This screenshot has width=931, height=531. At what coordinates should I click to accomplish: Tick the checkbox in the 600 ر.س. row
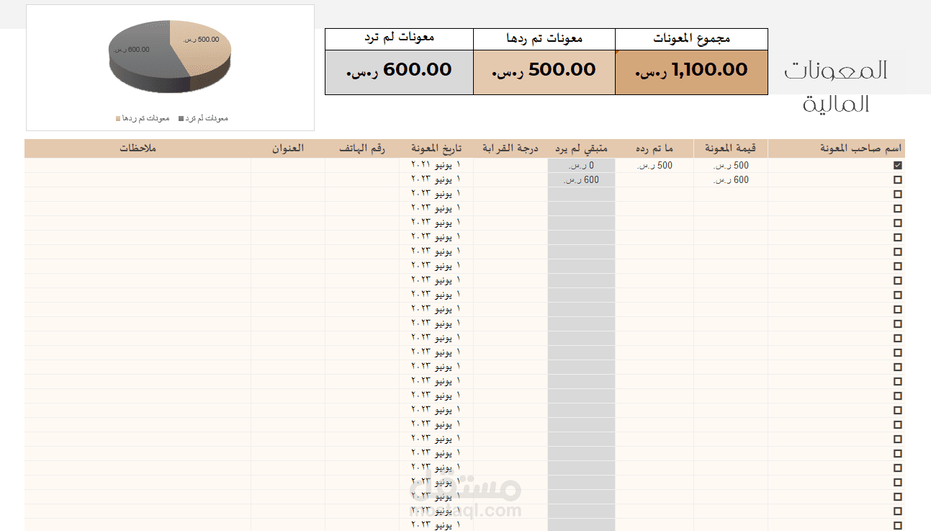tap(897, 179)
